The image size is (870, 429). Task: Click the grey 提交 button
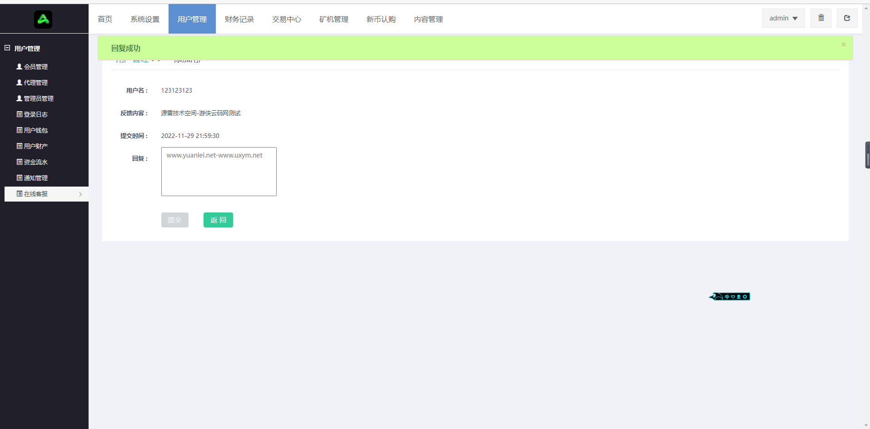point(174,220)
